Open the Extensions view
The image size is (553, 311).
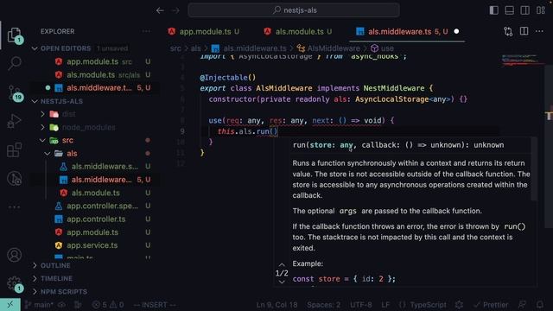pyautogui.click(x=14, y=149)
